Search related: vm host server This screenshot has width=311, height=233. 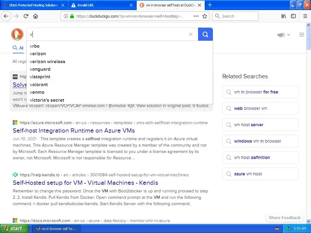260,125
